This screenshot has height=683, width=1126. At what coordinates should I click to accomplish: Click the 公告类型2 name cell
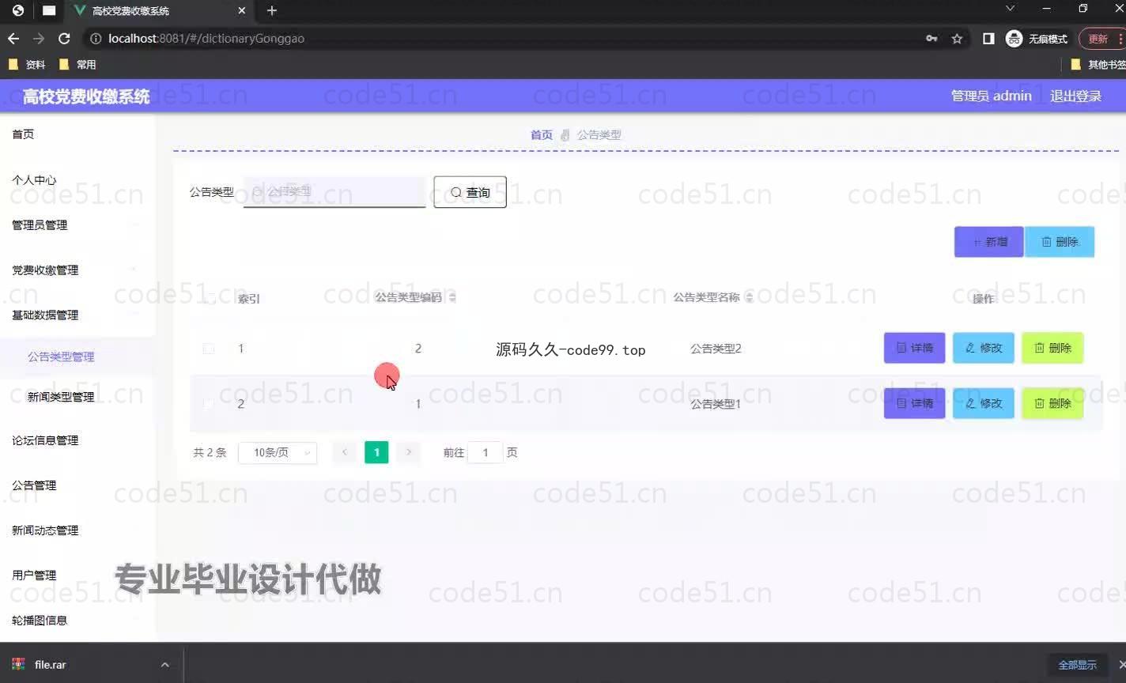(x=716, y=349)
